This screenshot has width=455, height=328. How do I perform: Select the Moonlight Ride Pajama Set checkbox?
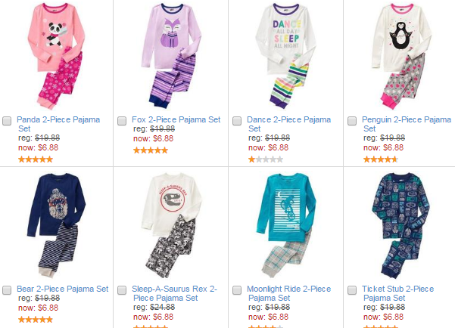(237, 290)
